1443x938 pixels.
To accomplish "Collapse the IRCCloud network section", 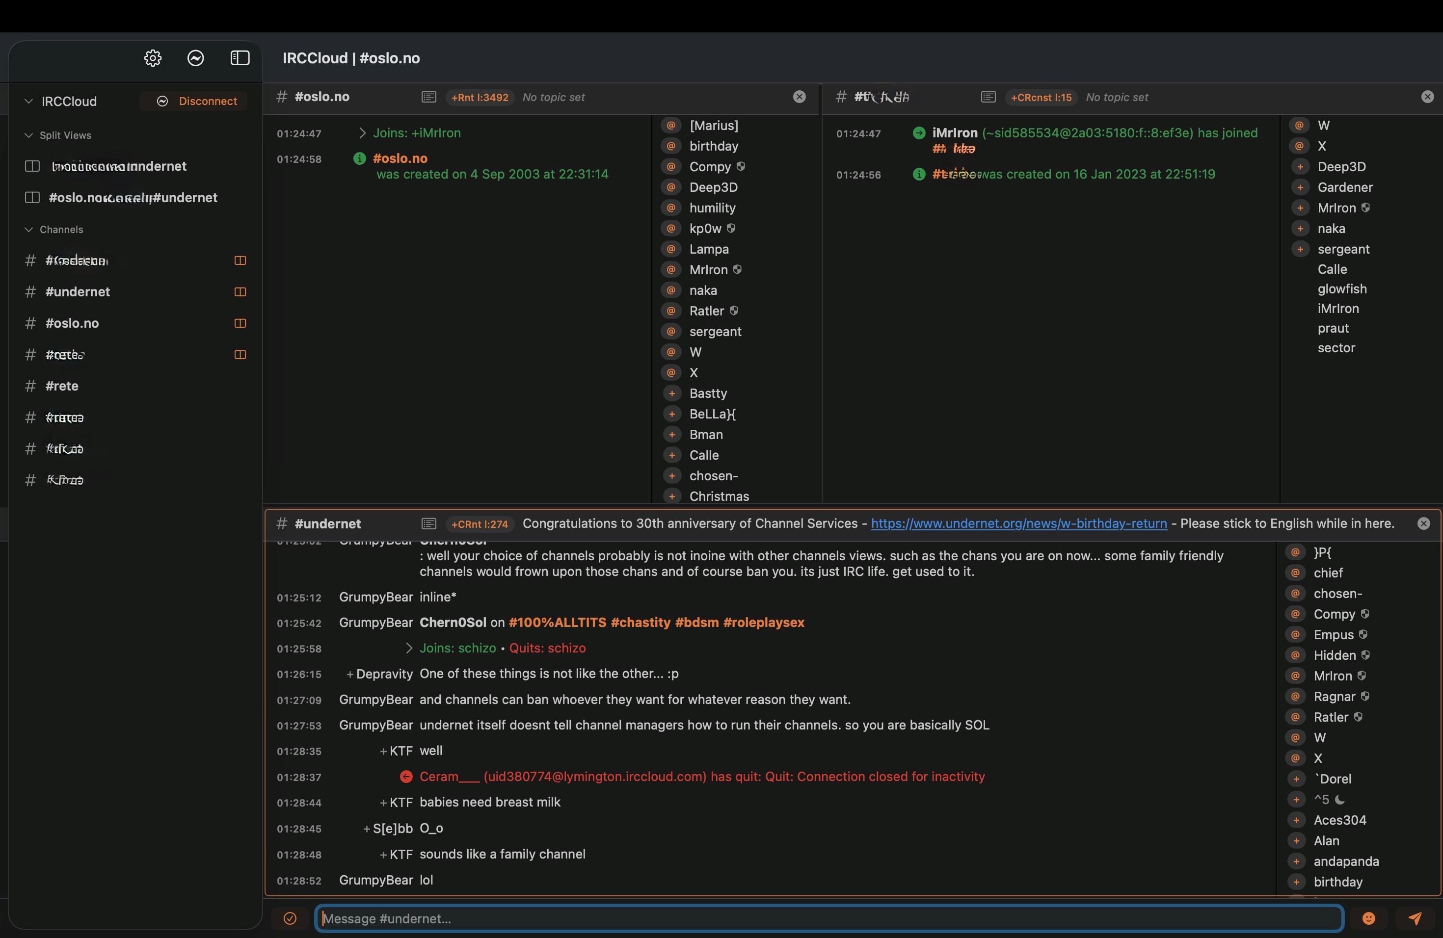I will [28, 101].
